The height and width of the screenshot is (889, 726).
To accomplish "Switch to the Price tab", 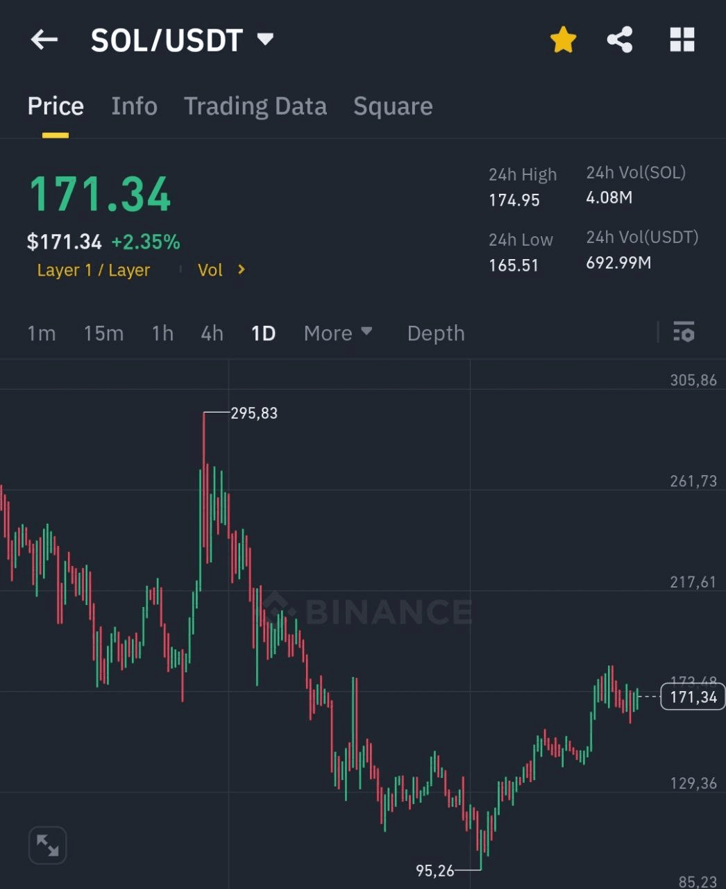I will click(56, 106).
